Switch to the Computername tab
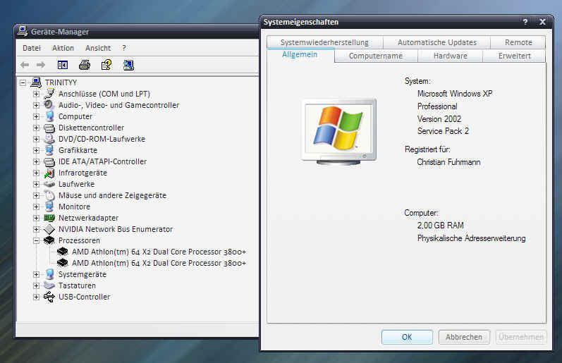This screenshot has height=363, width=562. pos(376,56)
